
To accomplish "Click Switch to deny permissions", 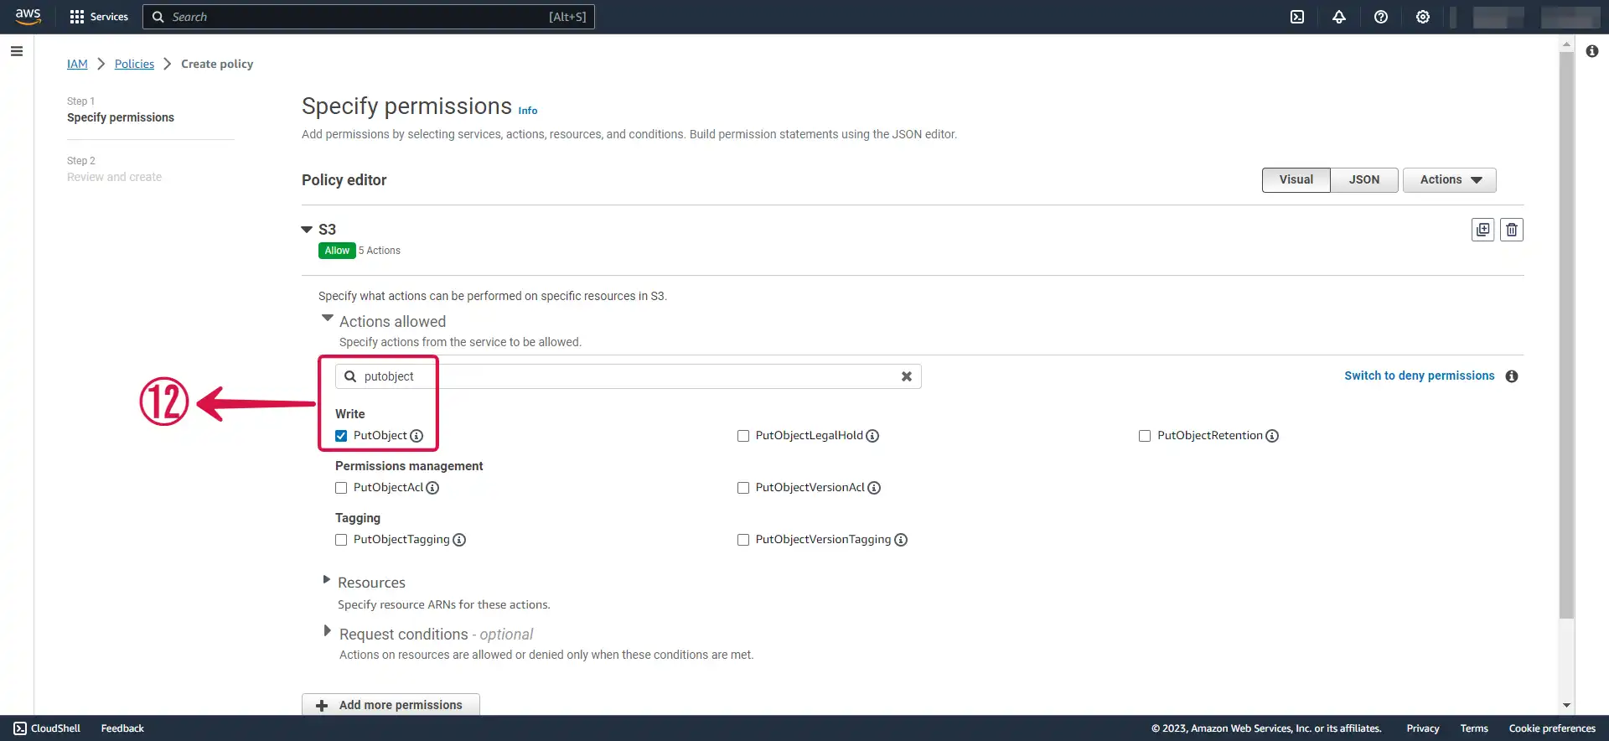I will (1420, 376).
